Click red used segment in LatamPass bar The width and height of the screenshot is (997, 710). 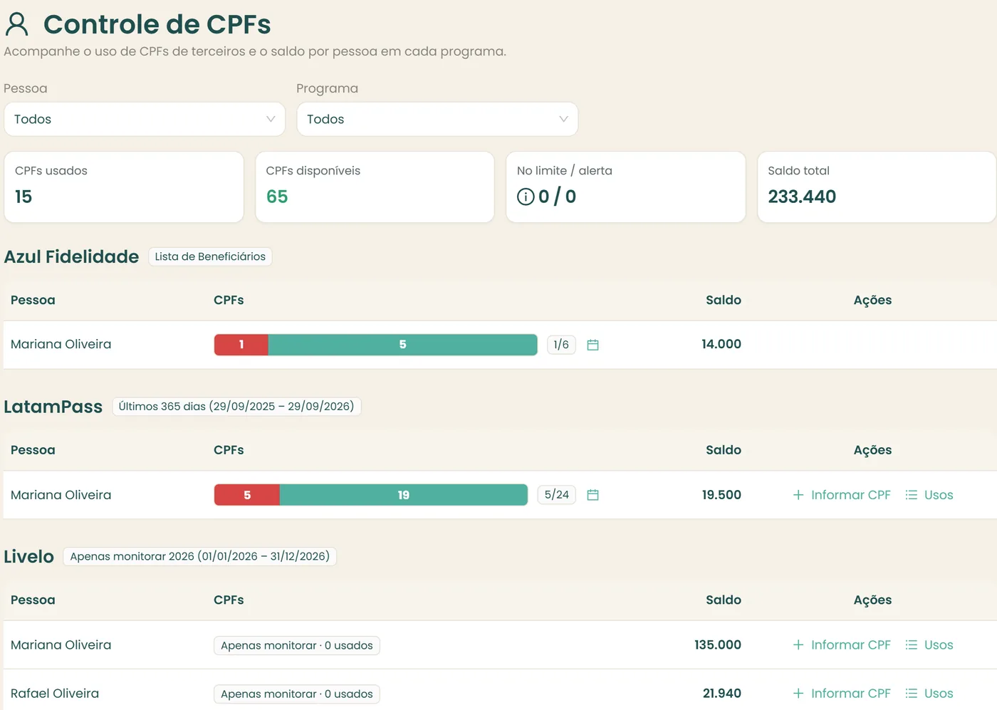coord(247,495)
